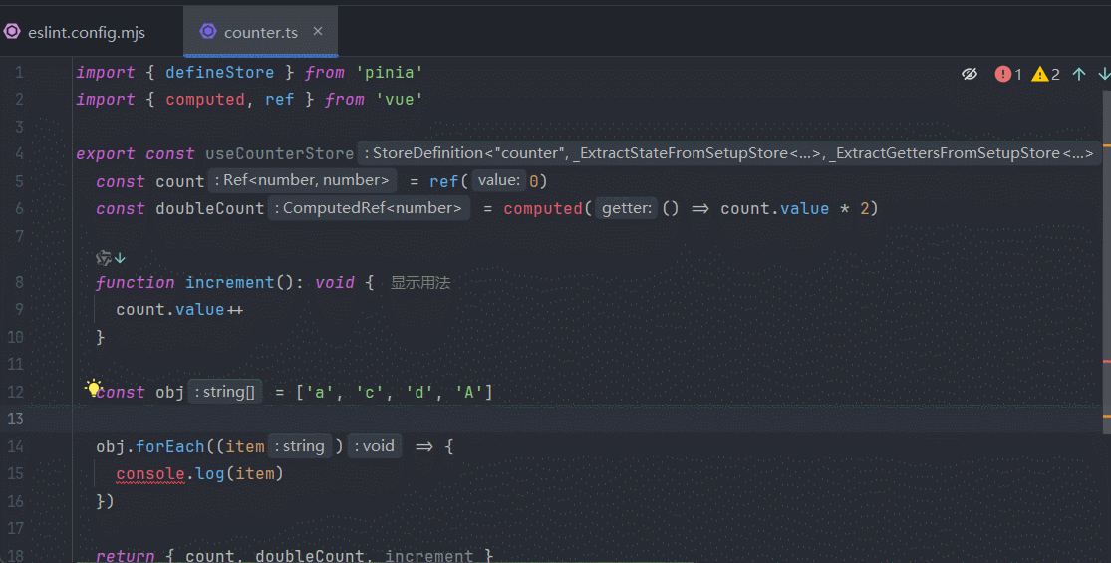Screen dimensions: 1111x563
Task: Click forEach method call on line 14
Action: coord(170,446)
